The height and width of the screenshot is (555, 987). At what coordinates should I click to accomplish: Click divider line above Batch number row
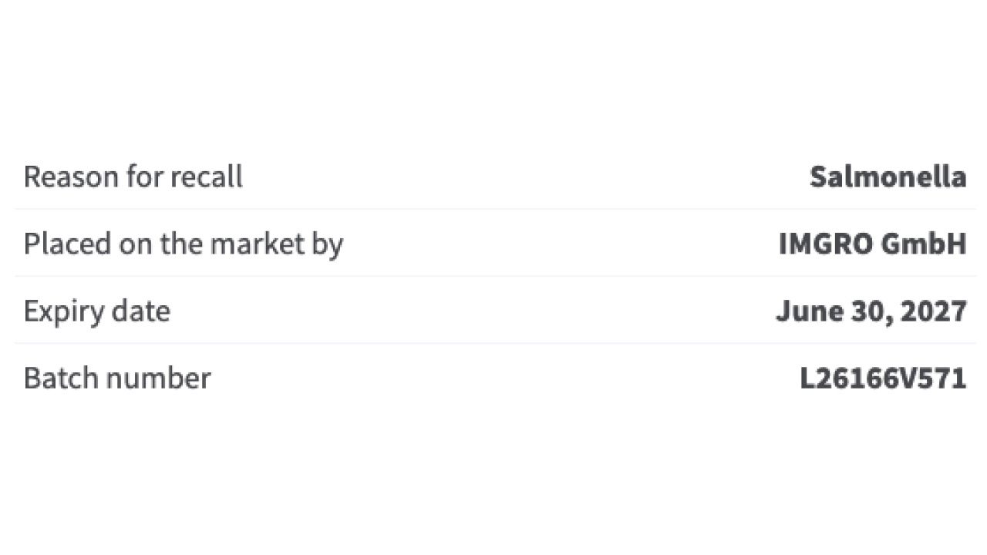(x=495, y=343)
